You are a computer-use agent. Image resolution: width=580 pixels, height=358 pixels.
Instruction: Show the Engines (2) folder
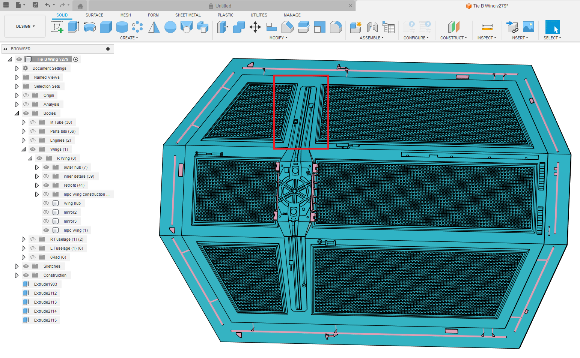(x=33, y=140)
